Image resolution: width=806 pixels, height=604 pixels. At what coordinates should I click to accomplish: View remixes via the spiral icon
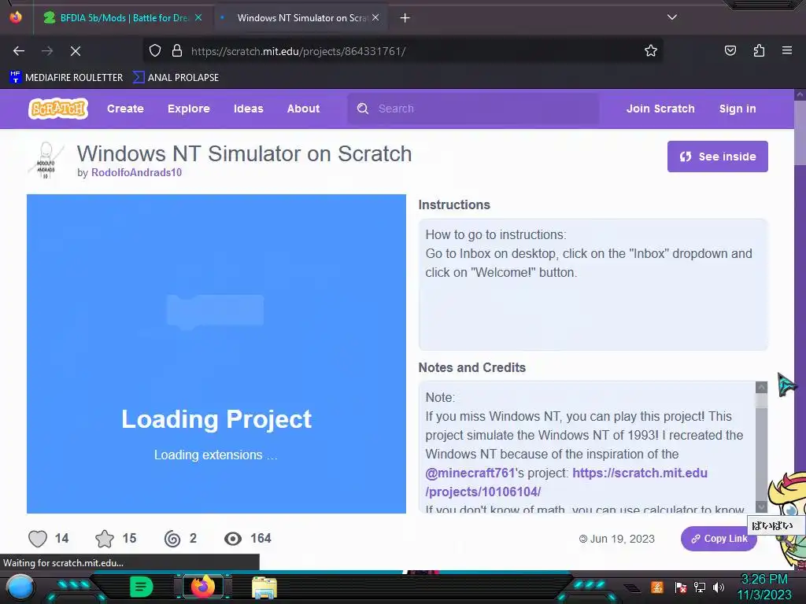click(x=172, y=538)
